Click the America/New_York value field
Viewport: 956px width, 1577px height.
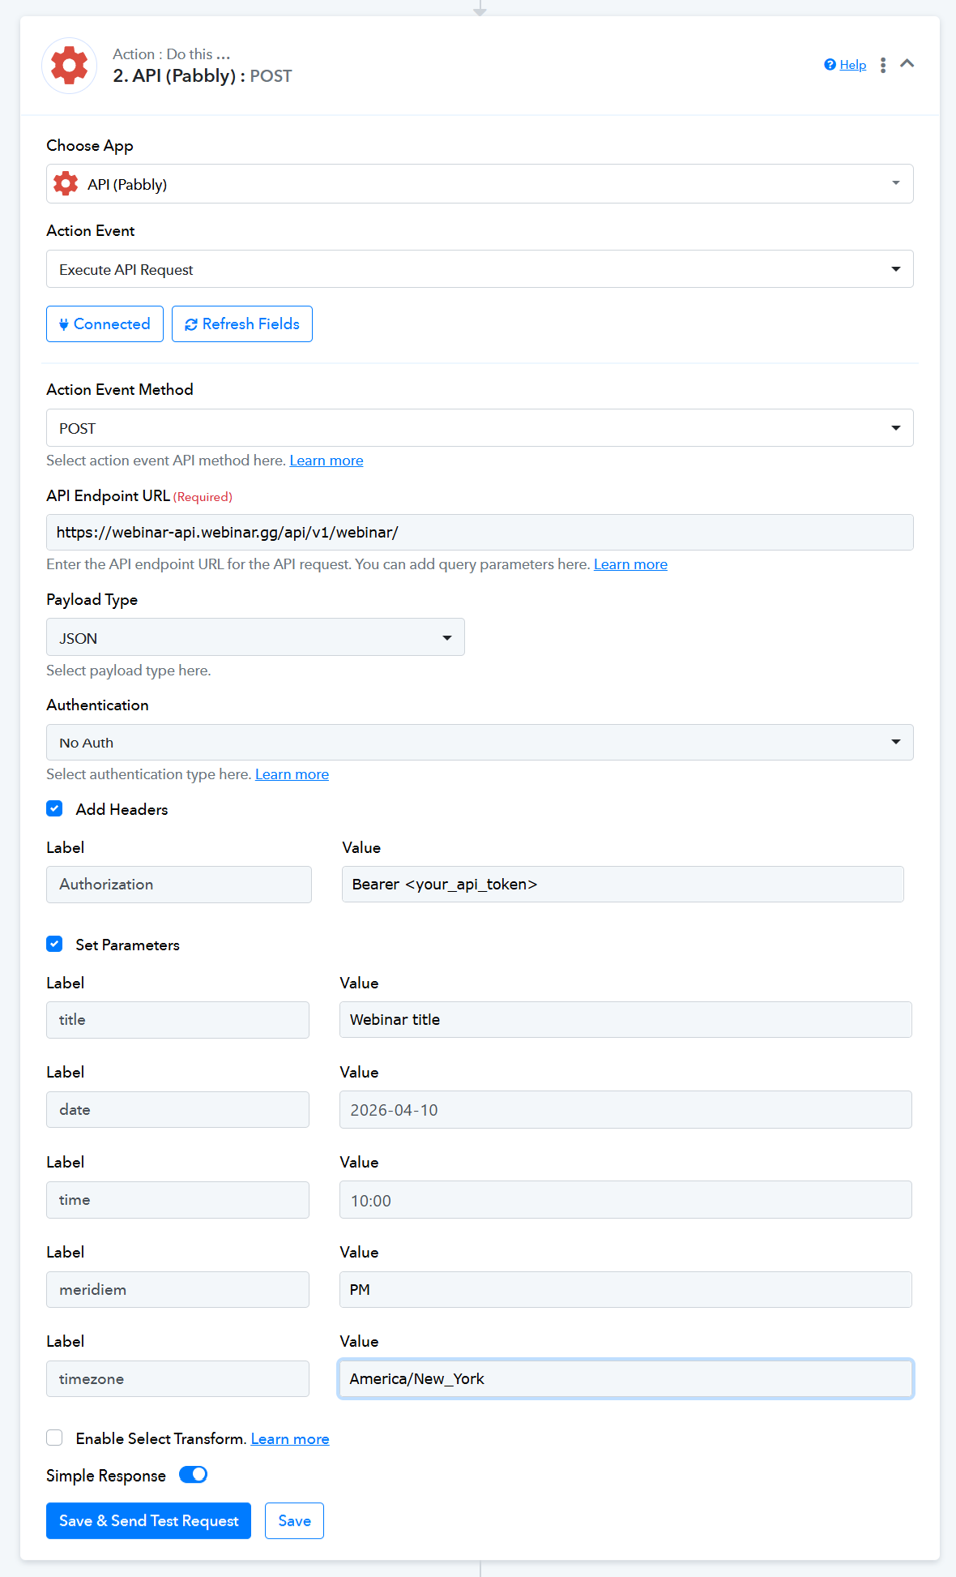coord(625,1379)
